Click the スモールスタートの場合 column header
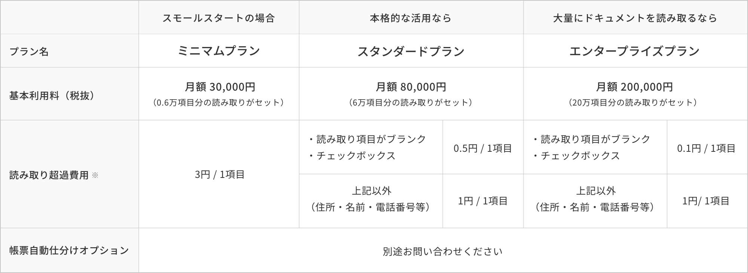This screenshot has height=273, width=748. coord(219,18)
